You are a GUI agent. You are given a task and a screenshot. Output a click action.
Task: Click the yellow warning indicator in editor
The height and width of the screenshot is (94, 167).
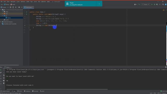(164, 10)
